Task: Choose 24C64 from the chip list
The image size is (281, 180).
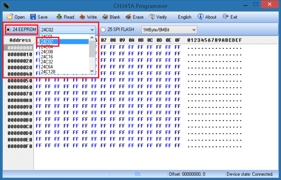Action: (x=64, y=67)
